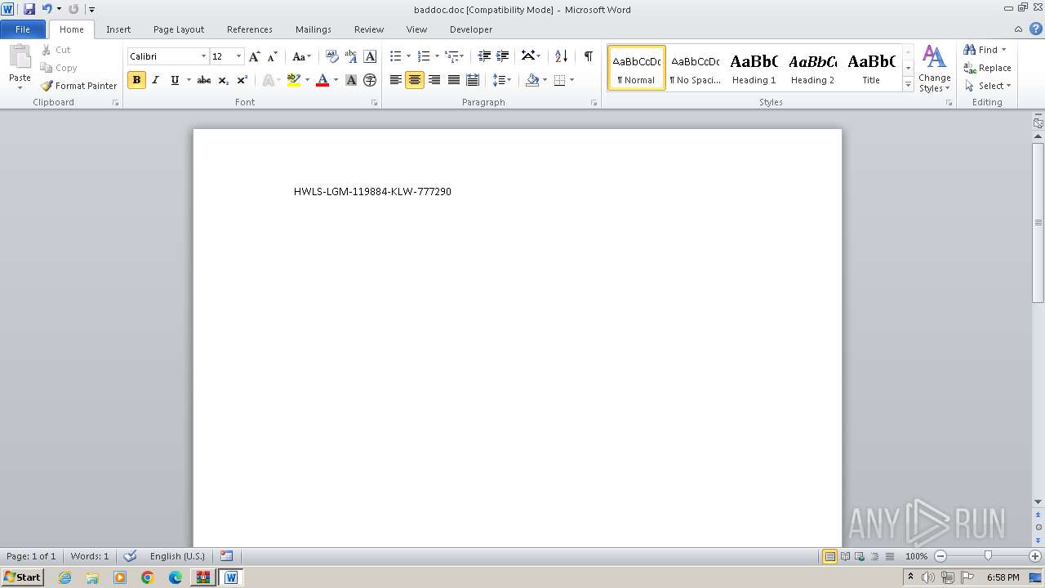
Task: Open the borders dropdown arrow
Action: (571, 80)
